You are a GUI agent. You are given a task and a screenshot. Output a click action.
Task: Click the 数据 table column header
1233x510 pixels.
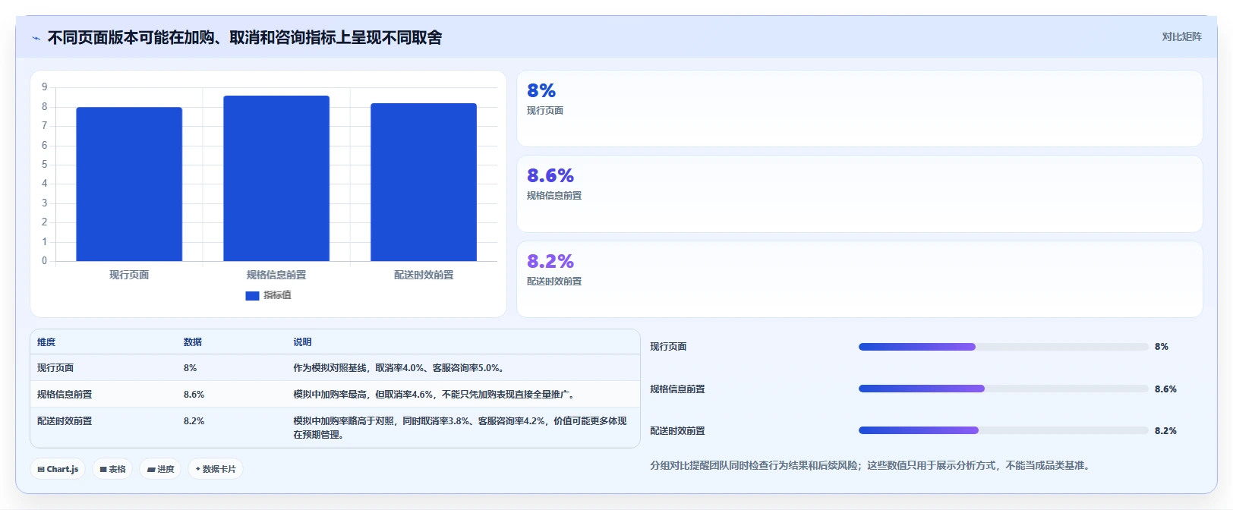click(x=193, y=342)
